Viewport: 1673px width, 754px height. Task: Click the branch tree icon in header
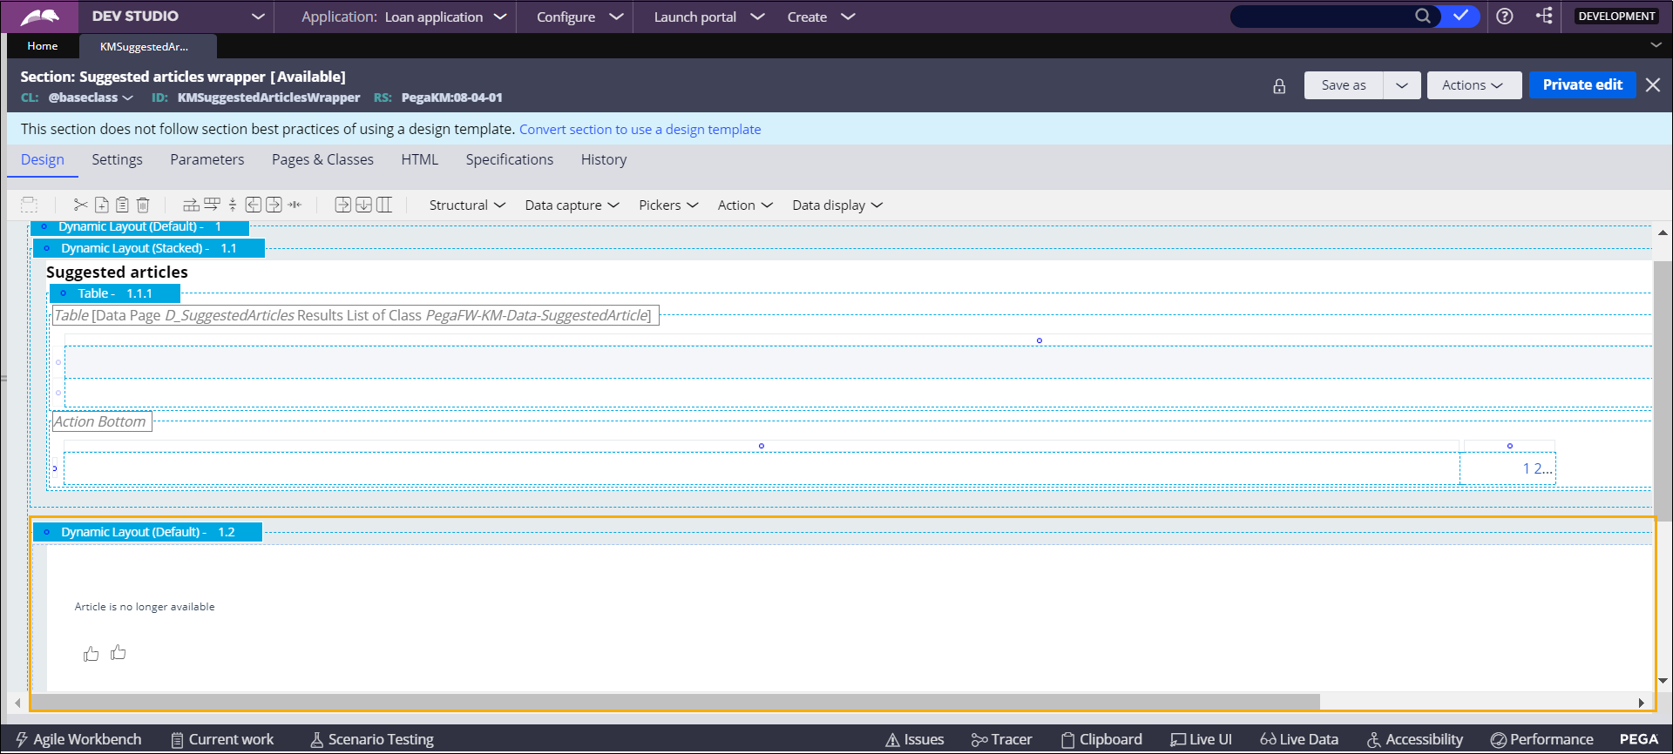(1544, 17)
